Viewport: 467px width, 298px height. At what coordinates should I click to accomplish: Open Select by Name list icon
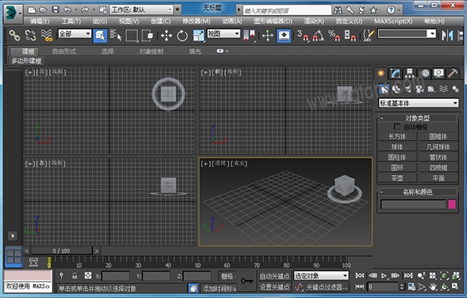(x=115, y=36)
